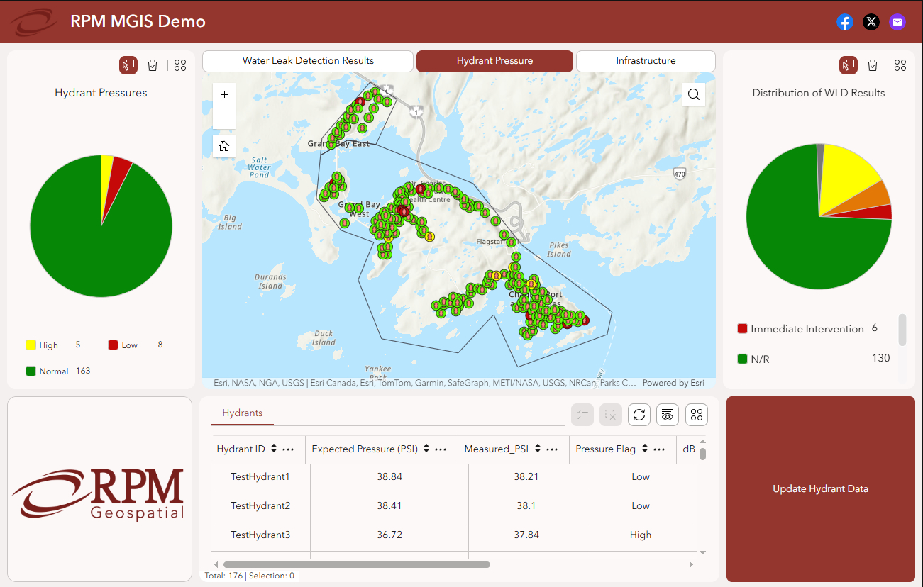Viewport: 923px width, 587px height.
Task: Click the Update Hydrant Data button
Action: [820, 488]
